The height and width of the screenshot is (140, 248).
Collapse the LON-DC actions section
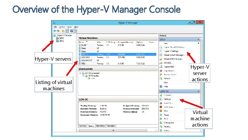pyautogui.click(x=198, y=91)
